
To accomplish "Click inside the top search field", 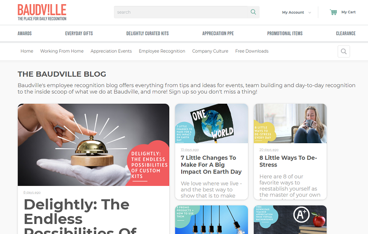I will click(x=180, y=12).
